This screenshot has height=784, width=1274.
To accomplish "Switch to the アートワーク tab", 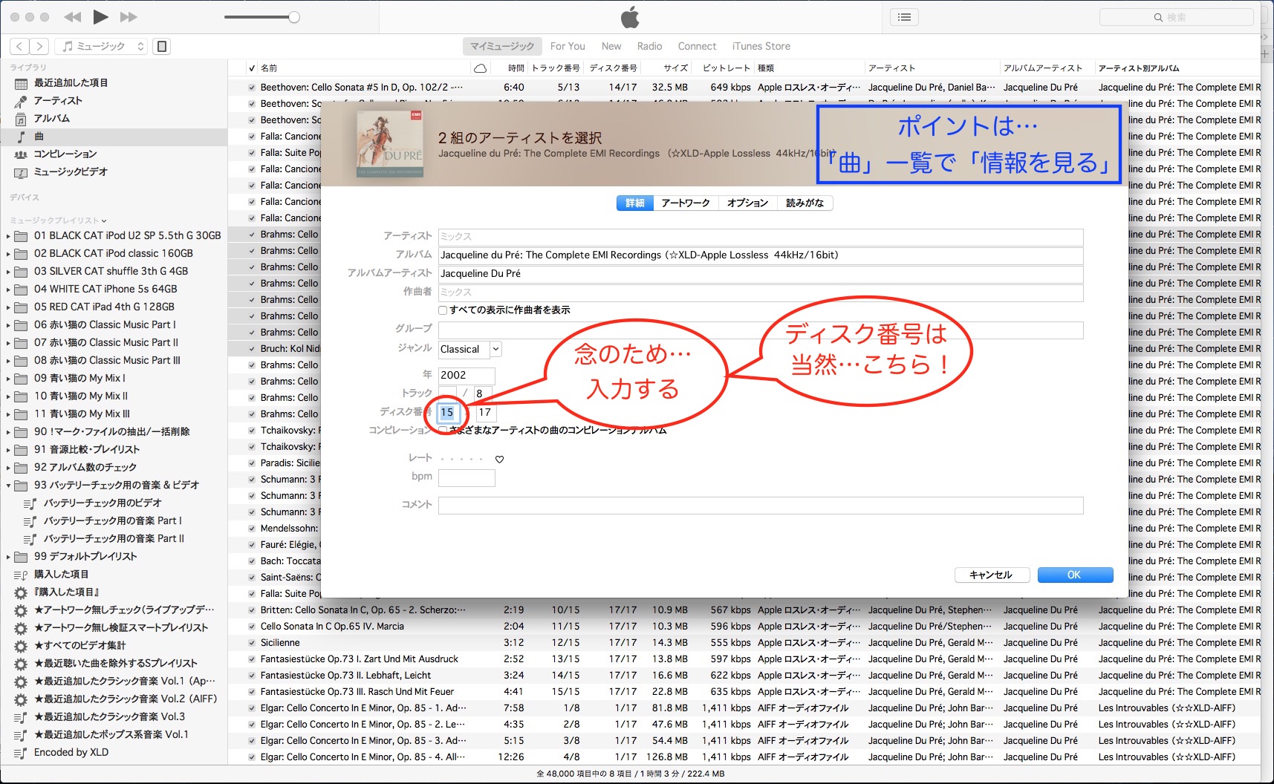I will click(685, 203).
